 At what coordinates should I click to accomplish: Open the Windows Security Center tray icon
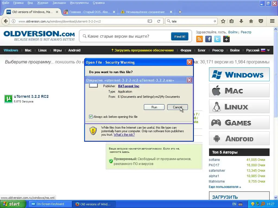[253, 204]
